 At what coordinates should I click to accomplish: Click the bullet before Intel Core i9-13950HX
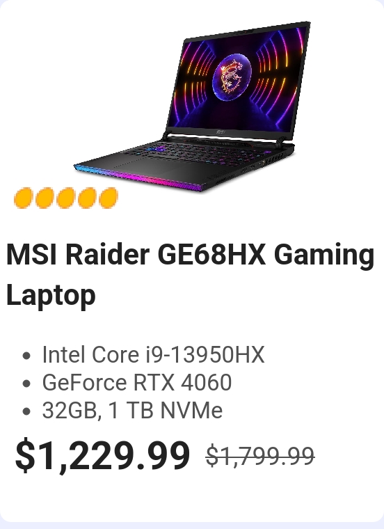tap(26, 356)
